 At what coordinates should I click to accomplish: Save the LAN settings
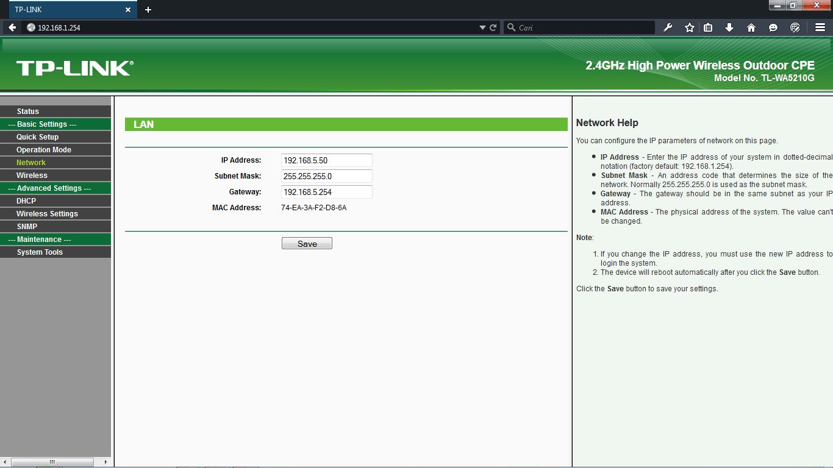(x=307, y=244)
